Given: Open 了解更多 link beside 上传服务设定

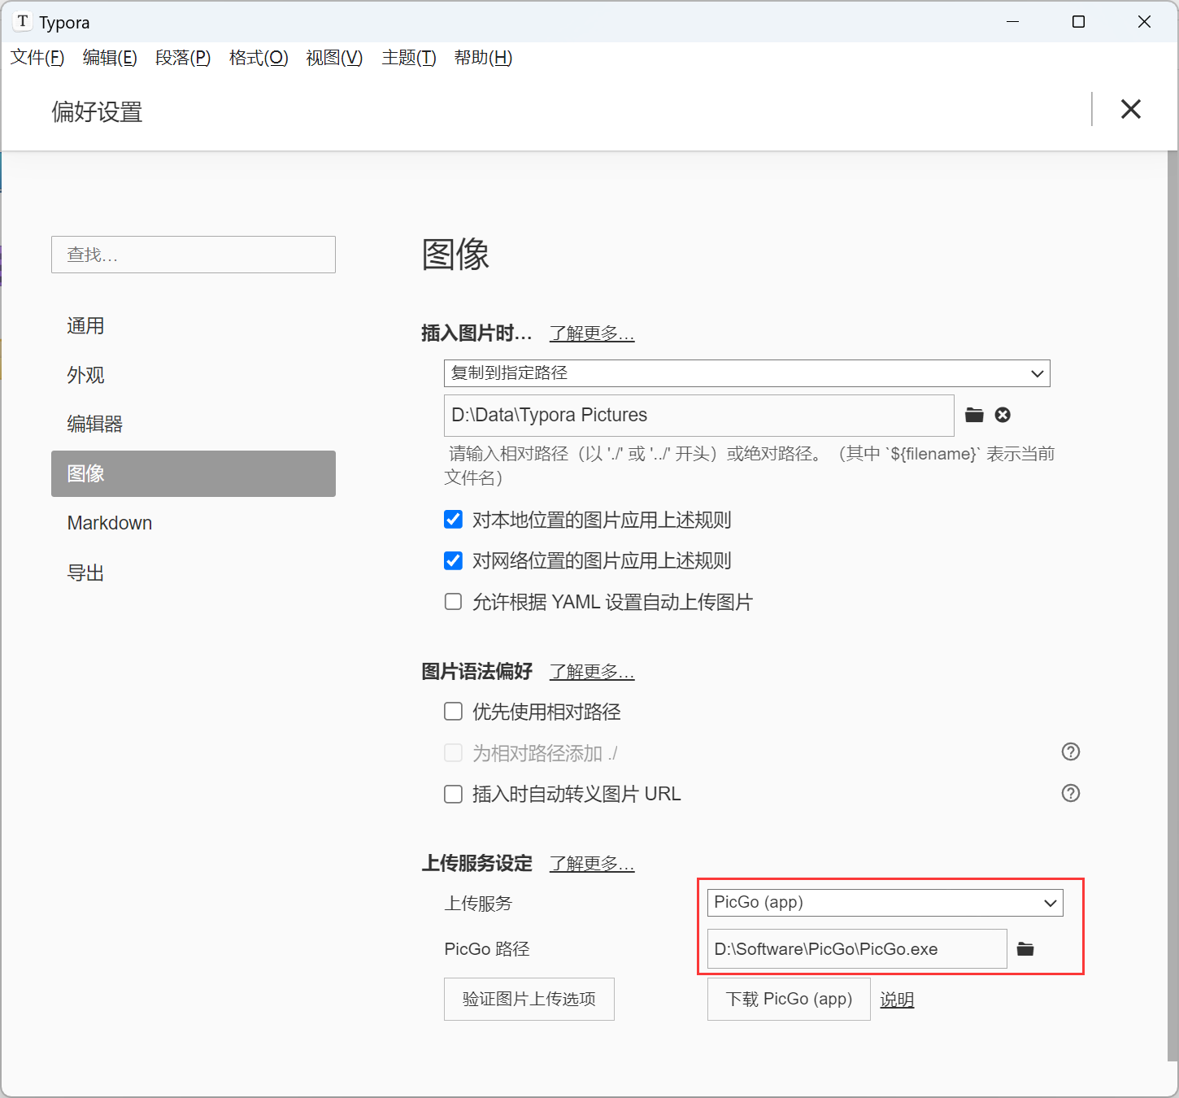Looking at the screenshot, I should (x=592, y=864).
